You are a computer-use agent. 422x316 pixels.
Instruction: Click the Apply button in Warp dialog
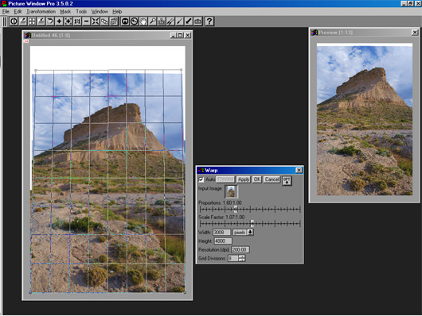pyautogui.click(x=244, y=179)
